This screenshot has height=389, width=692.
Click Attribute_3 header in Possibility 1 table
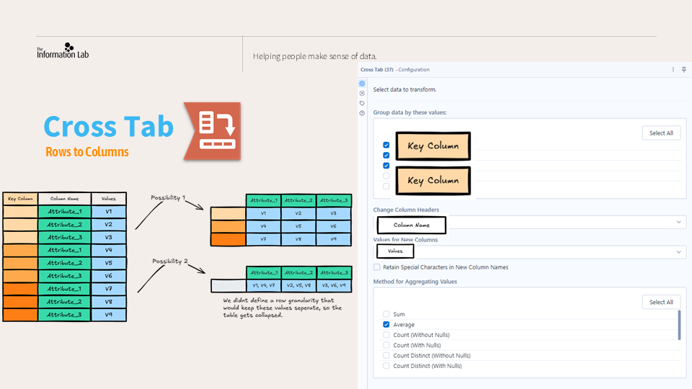point(334,200)
